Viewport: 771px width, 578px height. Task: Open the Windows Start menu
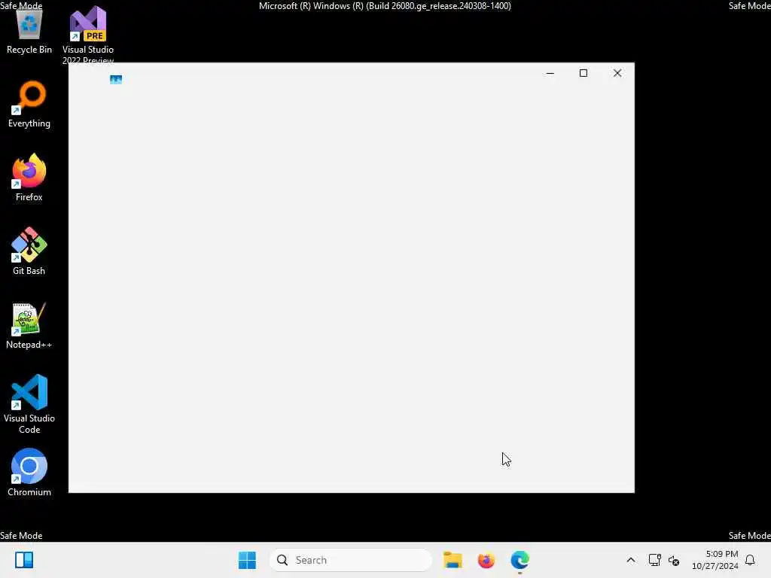click(x=247, y=560)
